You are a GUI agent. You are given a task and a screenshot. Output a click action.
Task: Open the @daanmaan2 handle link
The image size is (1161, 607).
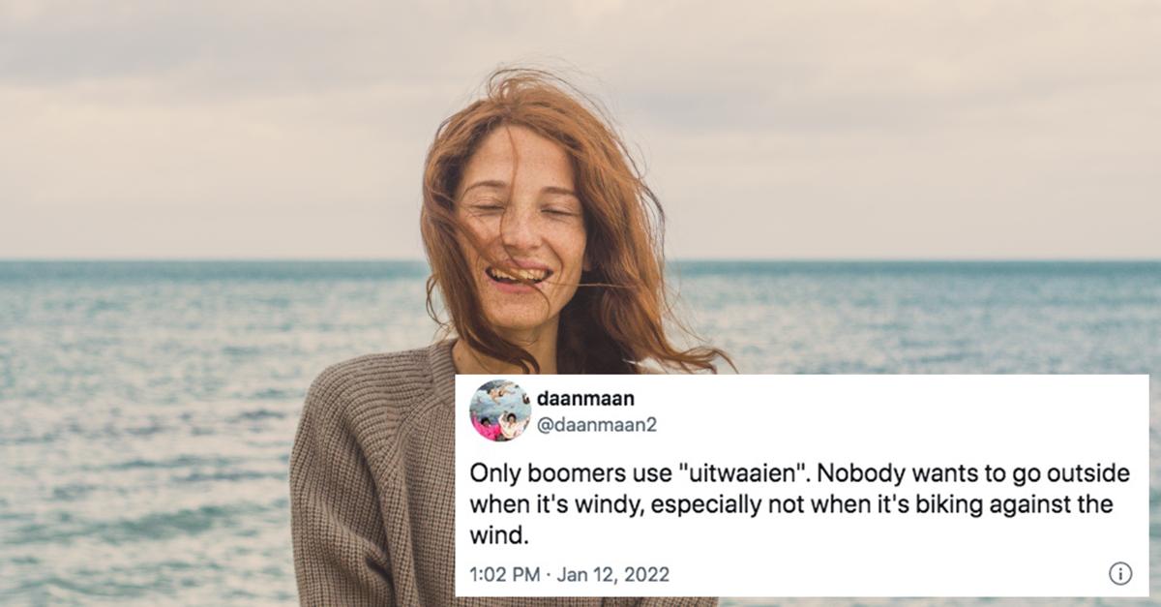pyautogui.click(x=594, y=424)
